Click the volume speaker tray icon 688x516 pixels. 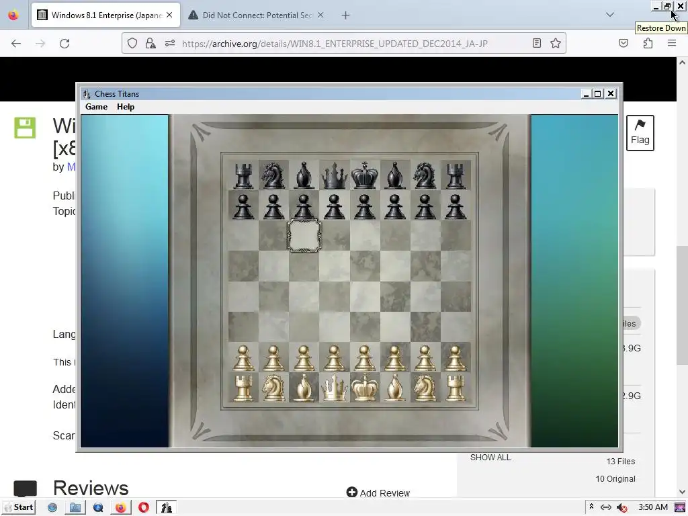click(622, 507)
